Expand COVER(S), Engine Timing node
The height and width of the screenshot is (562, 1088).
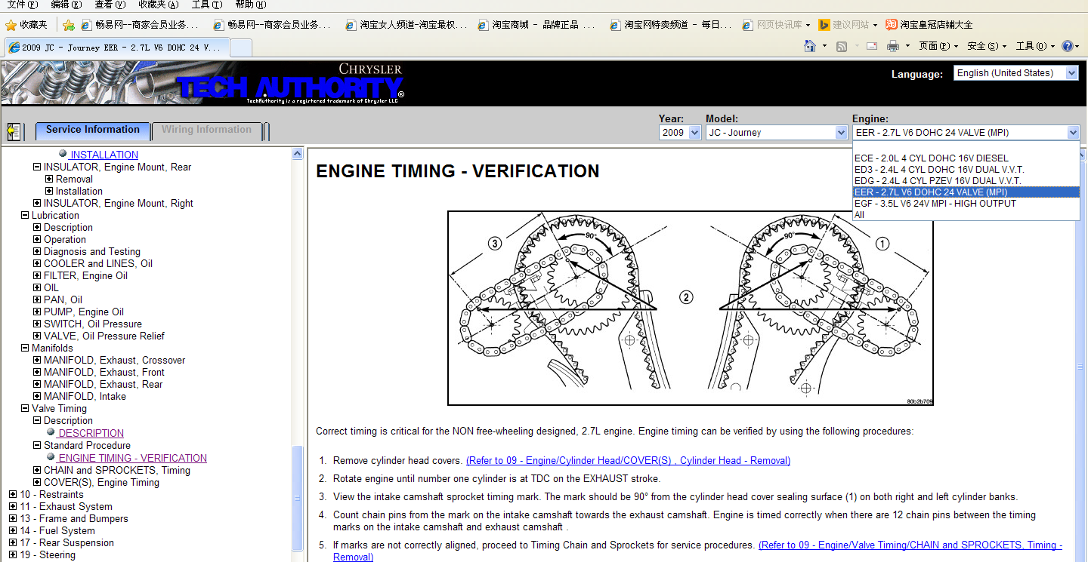[x=37, y=483]
